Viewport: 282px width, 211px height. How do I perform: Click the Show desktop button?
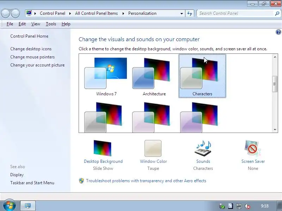click(x=280, y=206)
